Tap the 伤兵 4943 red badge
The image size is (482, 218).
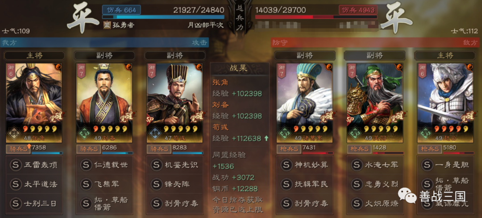coord(358,10)
